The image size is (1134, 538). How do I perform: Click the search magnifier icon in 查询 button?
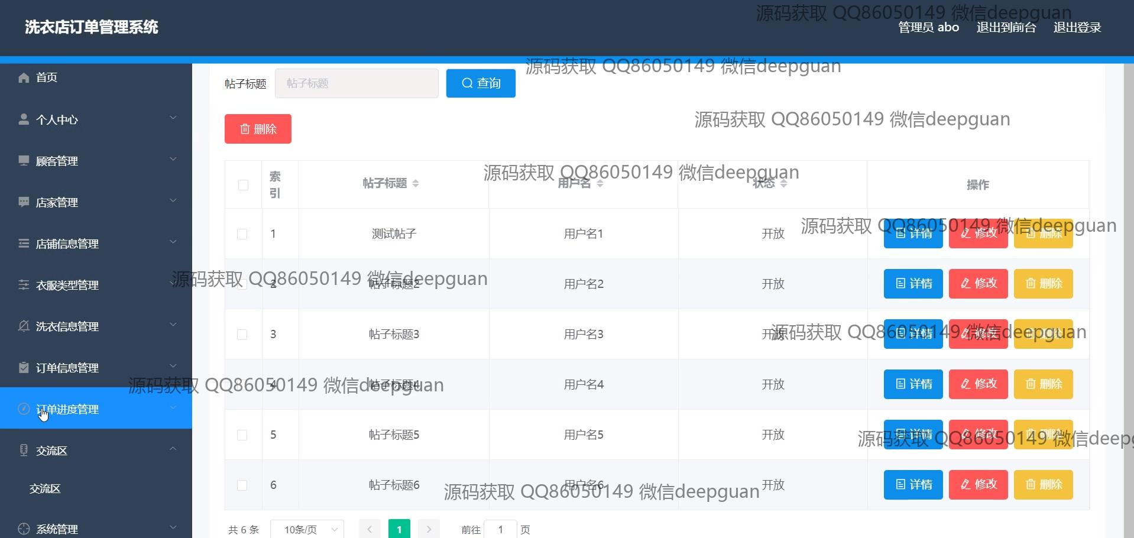[467, 83]
